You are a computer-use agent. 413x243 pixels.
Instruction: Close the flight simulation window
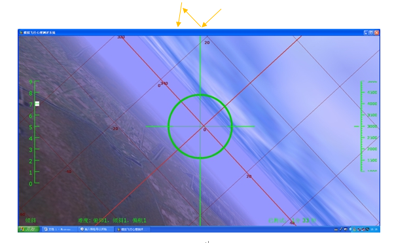376,33
